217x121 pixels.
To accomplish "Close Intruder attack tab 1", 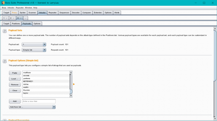I will tap(6, 18).
